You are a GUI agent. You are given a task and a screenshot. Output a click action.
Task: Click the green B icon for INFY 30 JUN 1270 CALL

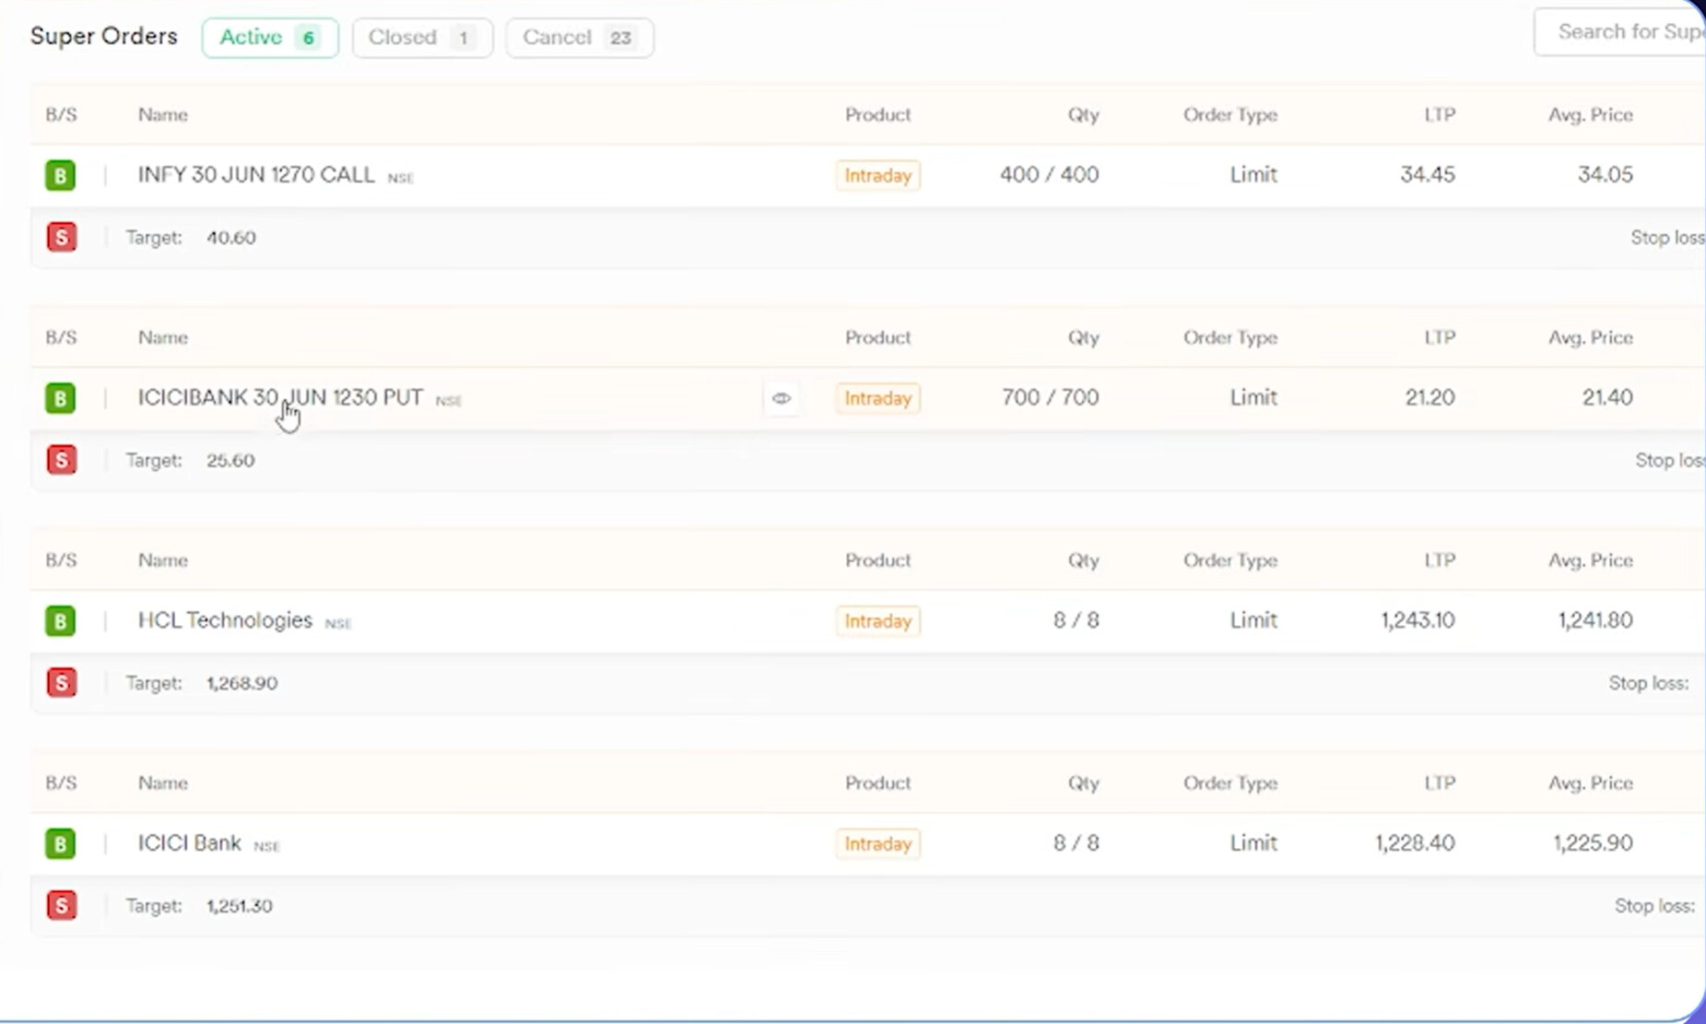(60, 175)
